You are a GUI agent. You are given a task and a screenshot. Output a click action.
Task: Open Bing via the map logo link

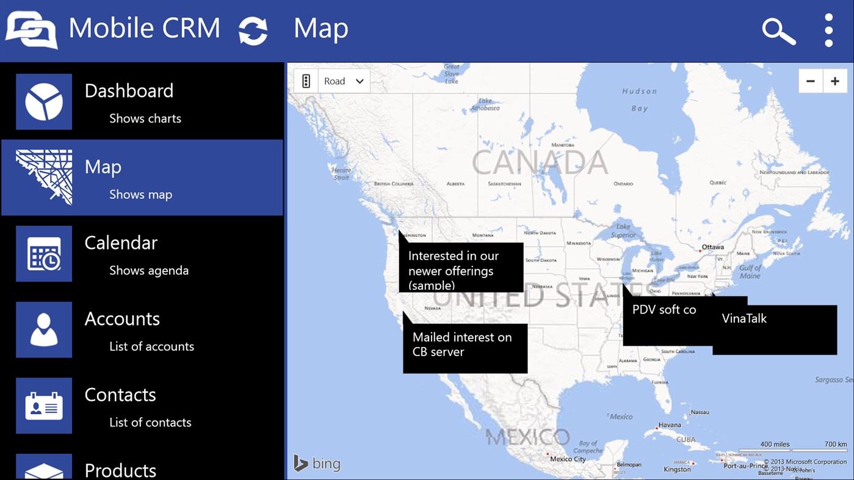pyautogui.click(x=317, y=463)
